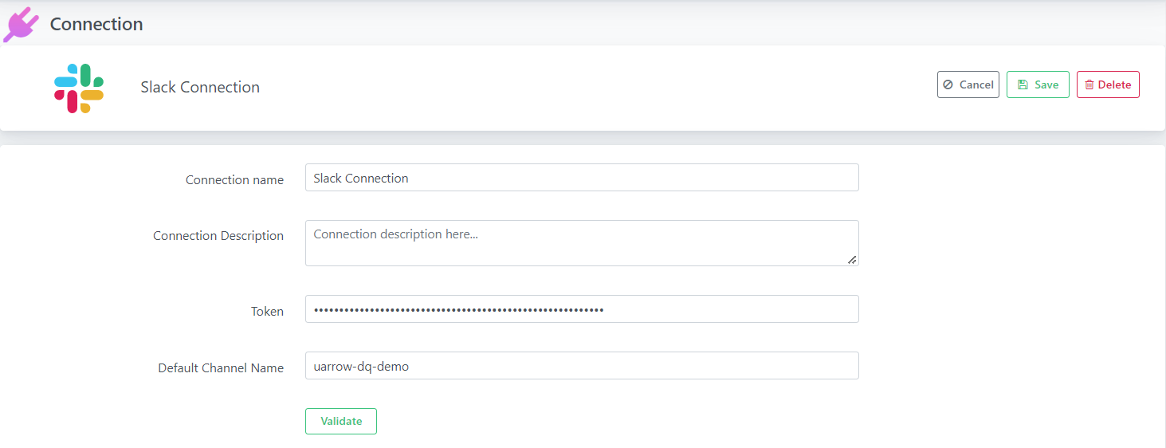Focus the Connection name input field

click(x=582, y=178)
